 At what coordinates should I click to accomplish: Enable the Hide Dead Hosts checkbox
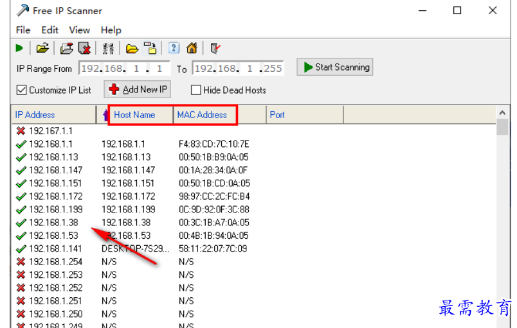coord(196,90)
